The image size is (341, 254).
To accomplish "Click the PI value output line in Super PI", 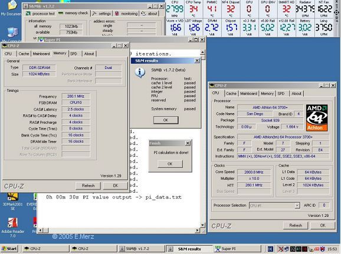I will pos(114,197).
